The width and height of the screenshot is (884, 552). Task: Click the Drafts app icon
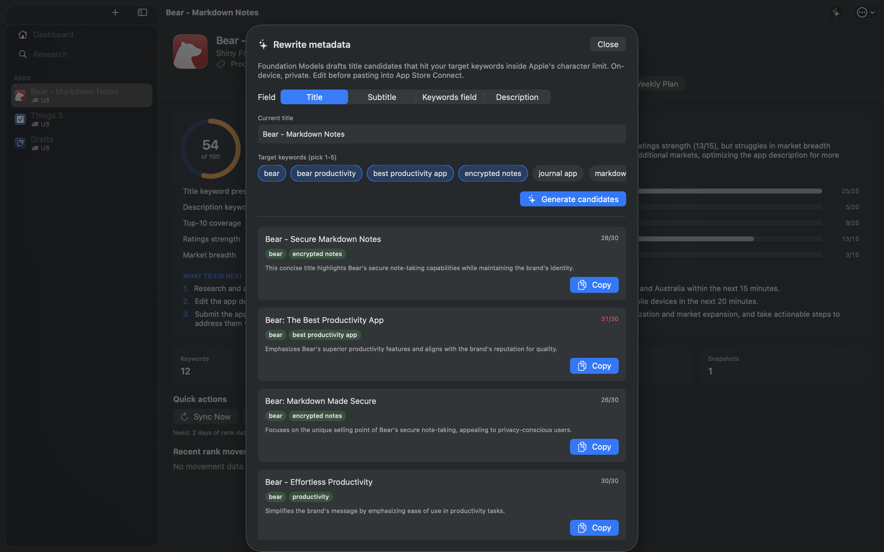(x=20, y=143)
